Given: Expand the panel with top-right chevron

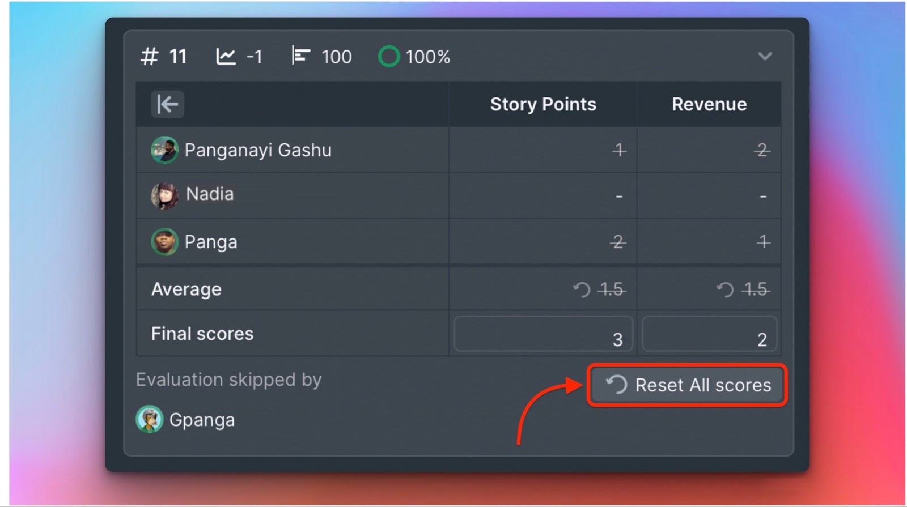Looking at the screenshot, I should click(765, 56).
